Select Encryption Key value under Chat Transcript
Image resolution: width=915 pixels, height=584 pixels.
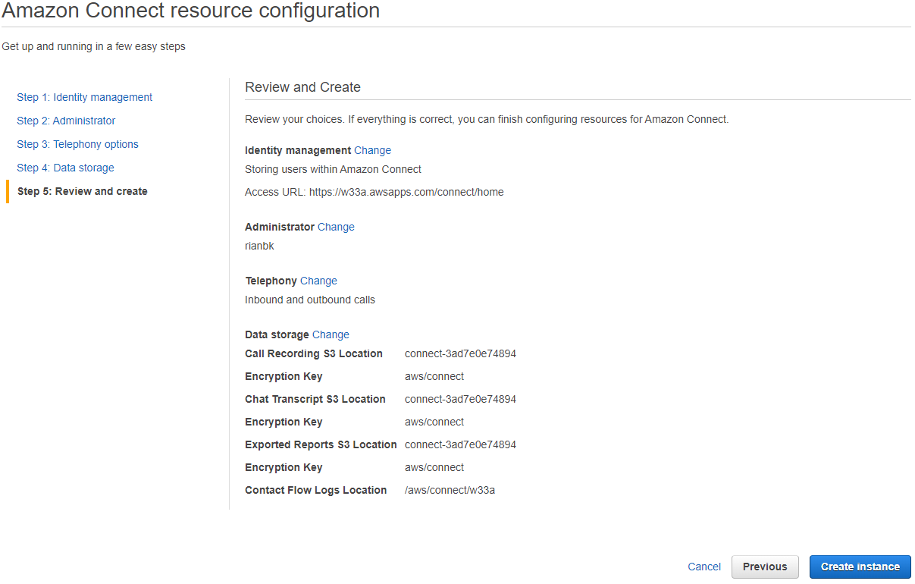434,422
